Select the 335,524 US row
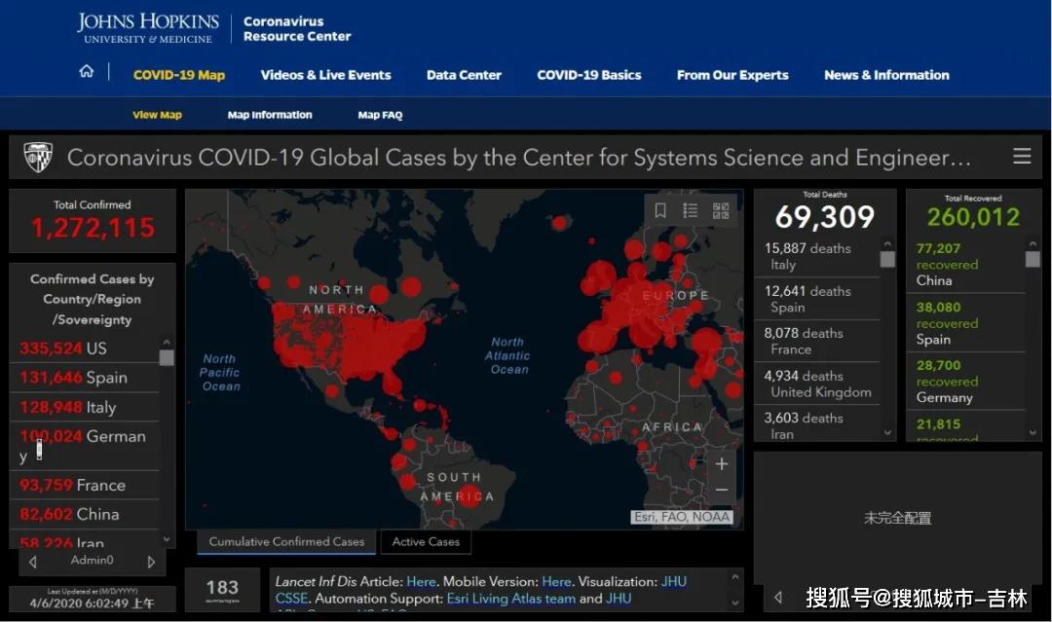 [85, 348]
